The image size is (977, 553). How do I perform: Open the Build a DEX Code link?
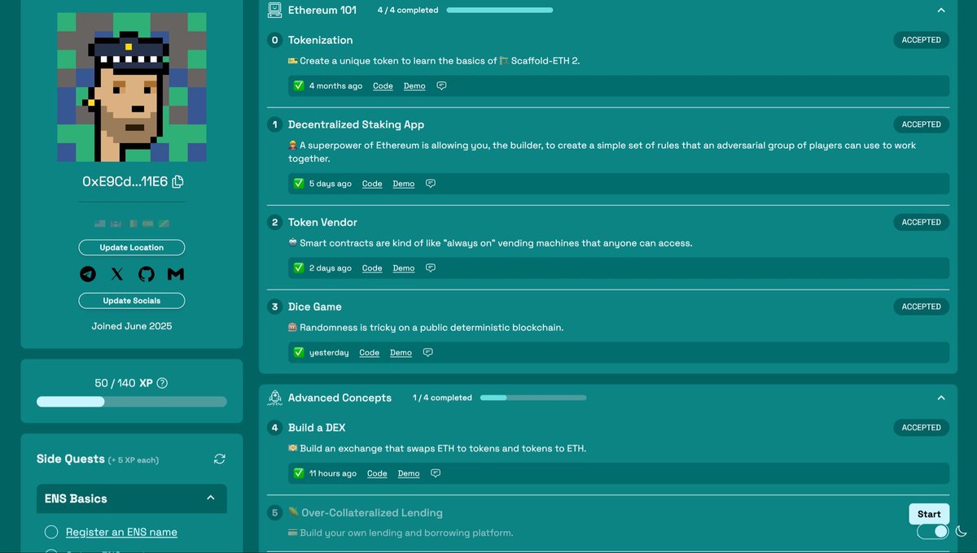tap(377, 473)
